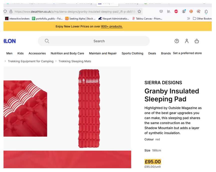Go to Trekking Sleeping Mats breadcrumb
Viewport: 216px width, 172px height.
pyautogui.click(x=75, y=61)
